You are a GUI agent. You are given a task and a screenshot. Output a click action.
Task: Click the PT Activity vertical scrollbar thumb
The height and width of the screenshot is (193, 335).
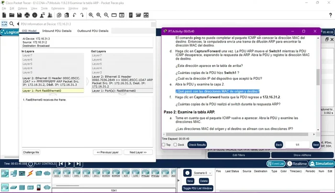pos(318,77)
